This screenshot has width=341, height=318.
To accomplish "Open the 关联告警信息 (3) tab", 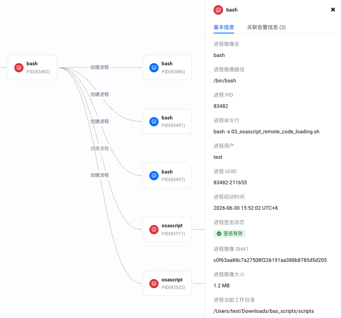I will [266, 27].
